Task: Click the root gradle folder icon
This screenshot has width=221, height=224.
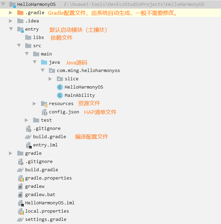Action: pos(20,153)
